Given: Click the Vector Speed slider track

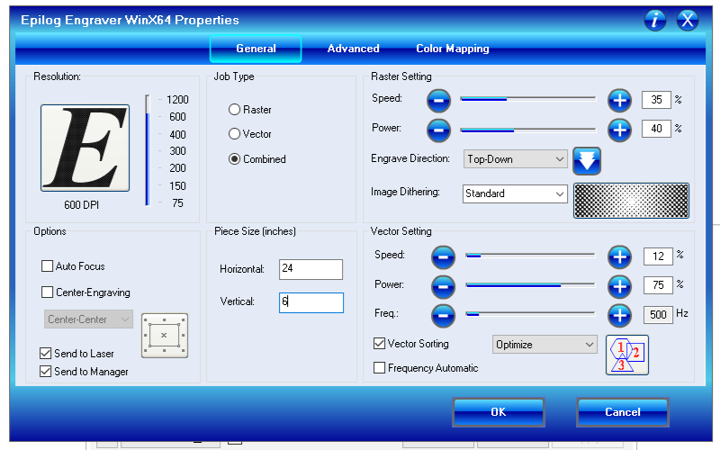Looking at the screenshot, I should click(x=530, y=255).
